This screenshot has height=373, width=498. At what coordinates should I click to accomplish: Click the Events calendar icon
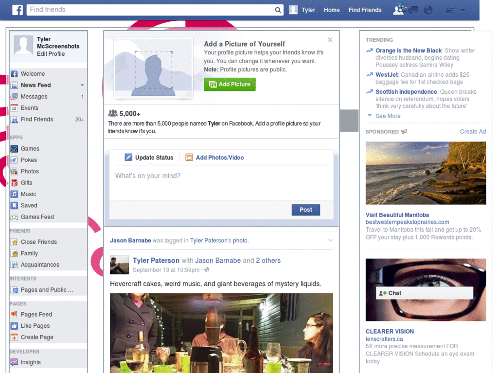tap(14, 108)
